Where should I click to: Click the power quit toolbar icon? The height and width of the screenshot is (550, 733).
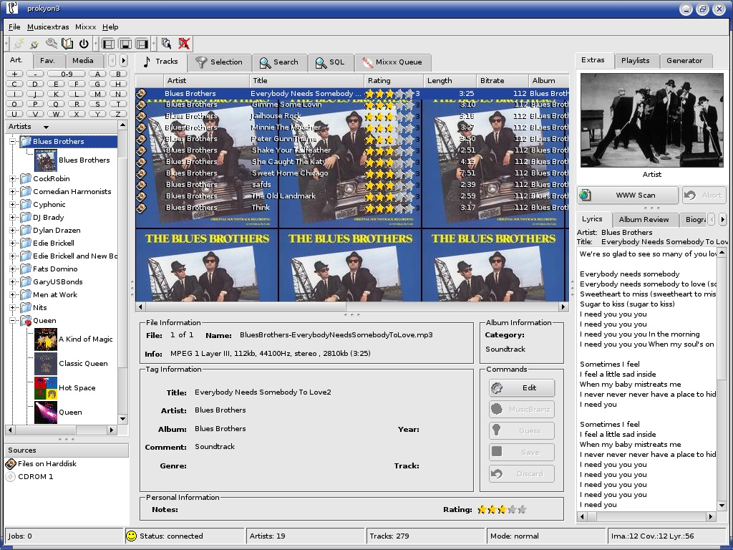click(x=84, y=44)
